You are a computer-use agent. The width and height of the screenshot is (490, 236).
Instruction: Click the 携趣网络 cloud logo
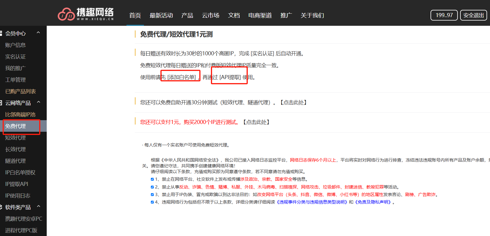(x=86, y=14)
